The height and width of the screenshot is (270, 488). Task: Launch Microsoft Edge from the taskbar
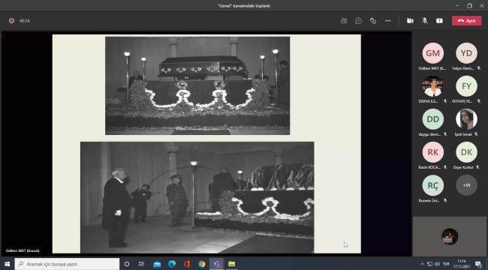coord(172,264)
